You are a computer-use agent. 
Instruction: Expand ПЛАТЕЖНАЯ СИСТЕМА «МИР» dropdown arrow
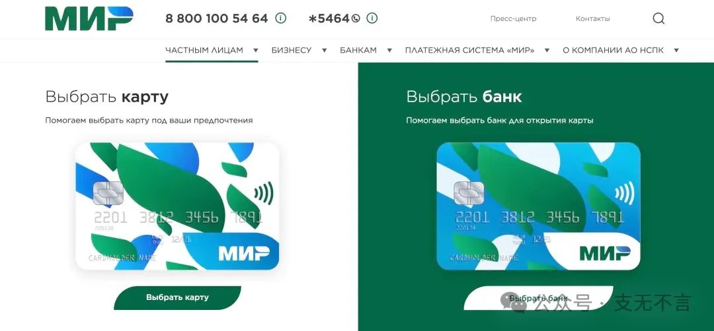(x=547, y=50)
